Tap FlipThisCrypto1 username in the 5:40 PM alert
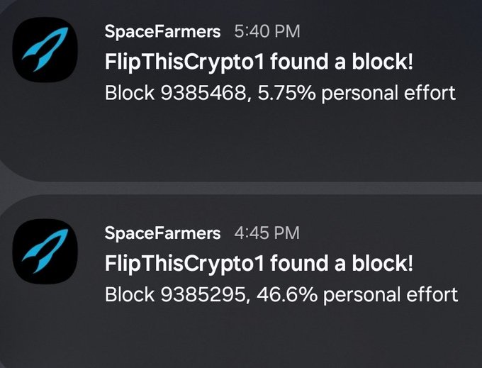Viewport: 482px width, 368px height. point(184,62)
